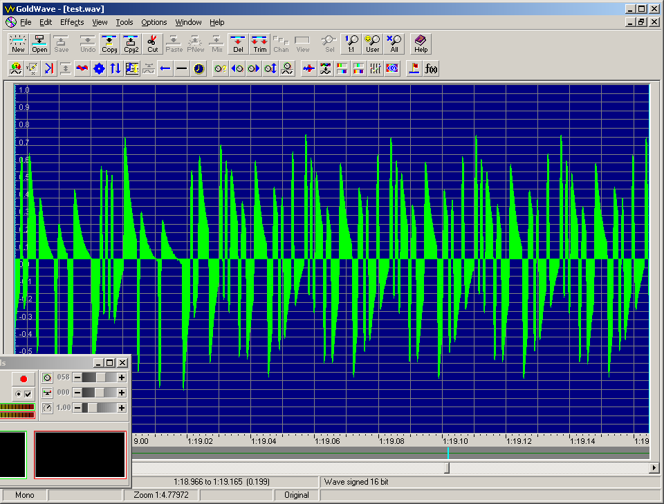Click the expression evaluator f(x) icon
The height and width of the screenshot is (504, 664).
click(x=431, y=68)
